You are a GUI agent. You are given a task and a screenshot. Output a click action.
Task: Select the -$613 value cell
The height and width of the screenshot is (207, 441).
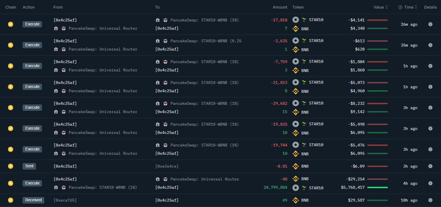coord(359,41)
